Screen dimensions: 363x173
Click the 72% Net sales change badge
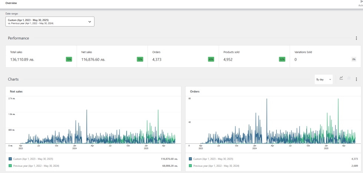click(x=140, y=59)
